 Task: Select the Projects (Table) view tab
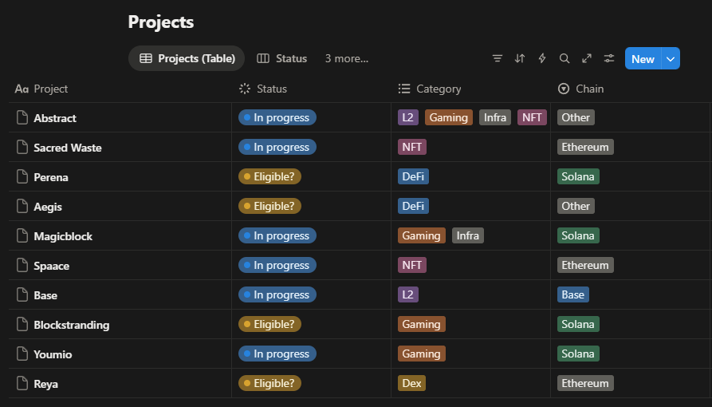point(187,58)
